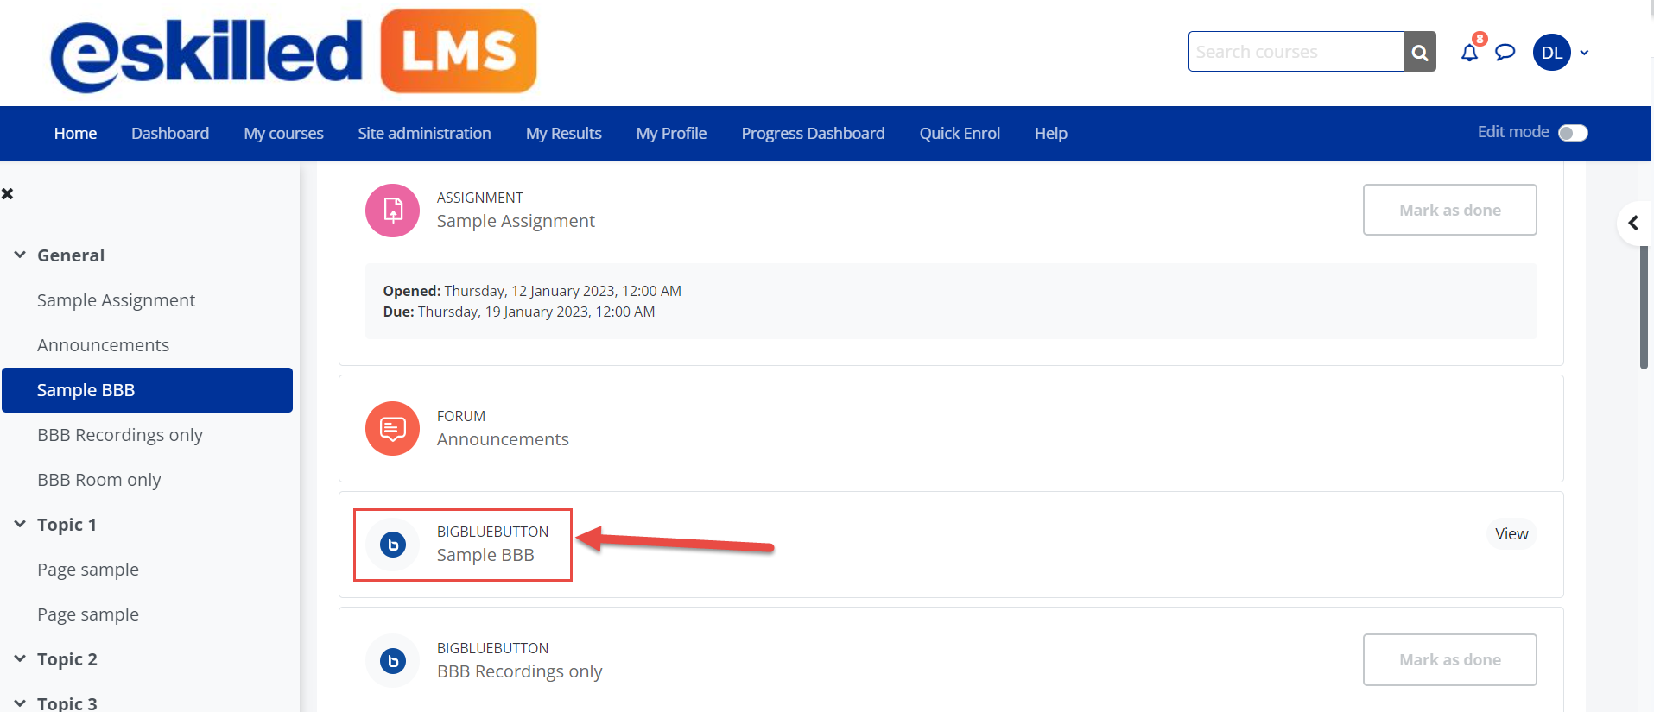Click the Topic 2 section title
The height and width of the screenshot is (712, 1654).
coord(67,659)
